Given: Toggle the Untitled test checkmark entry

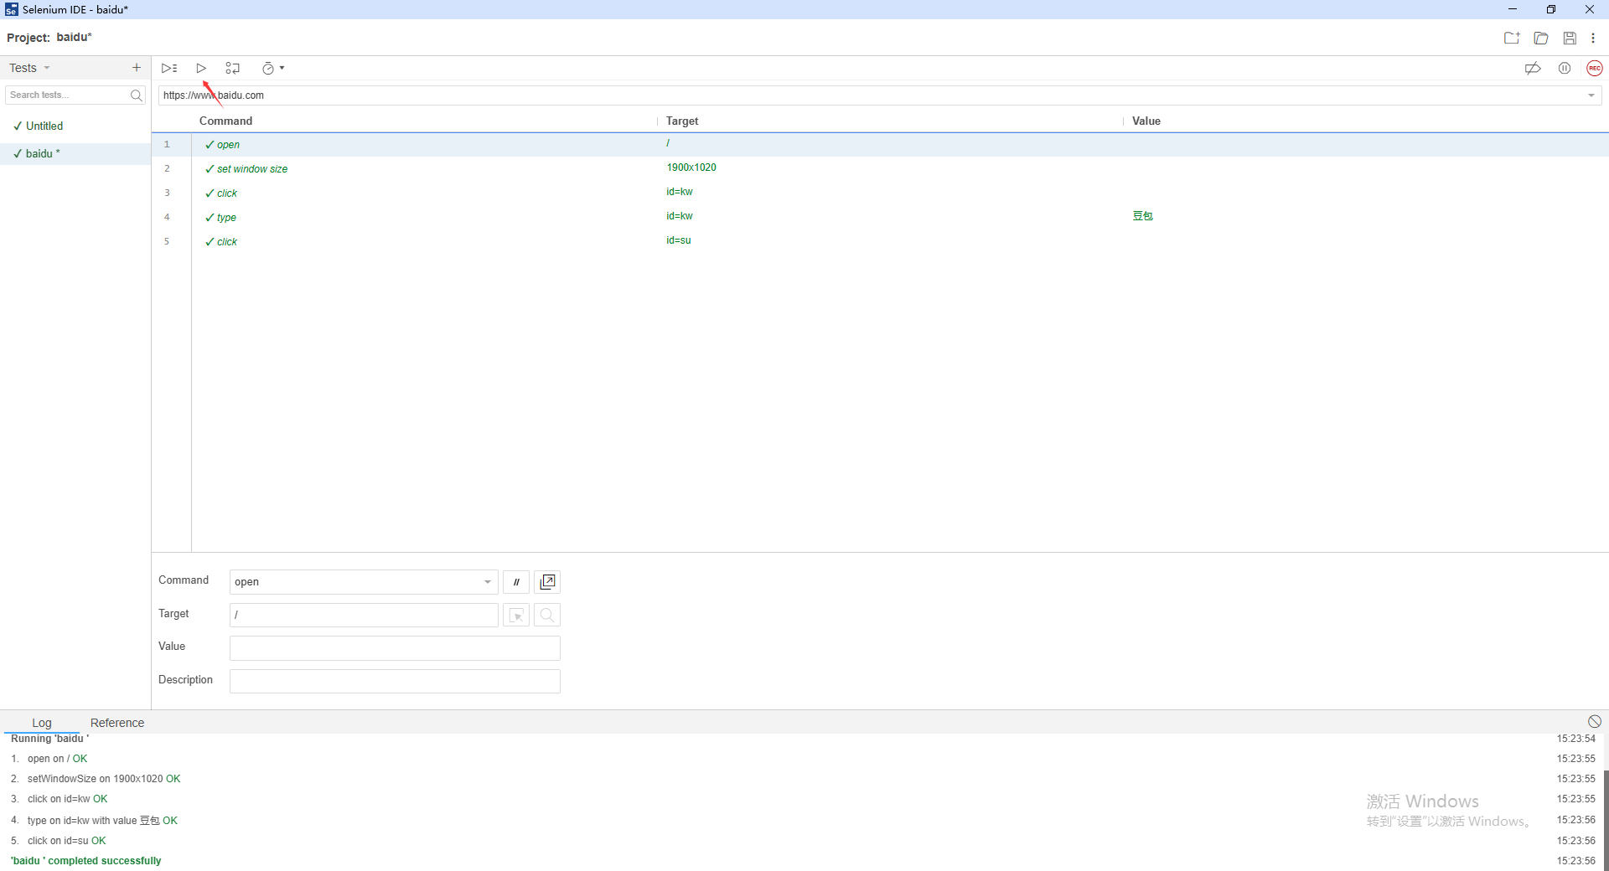Looking at the screenshot, I should [x=44, y=126].
